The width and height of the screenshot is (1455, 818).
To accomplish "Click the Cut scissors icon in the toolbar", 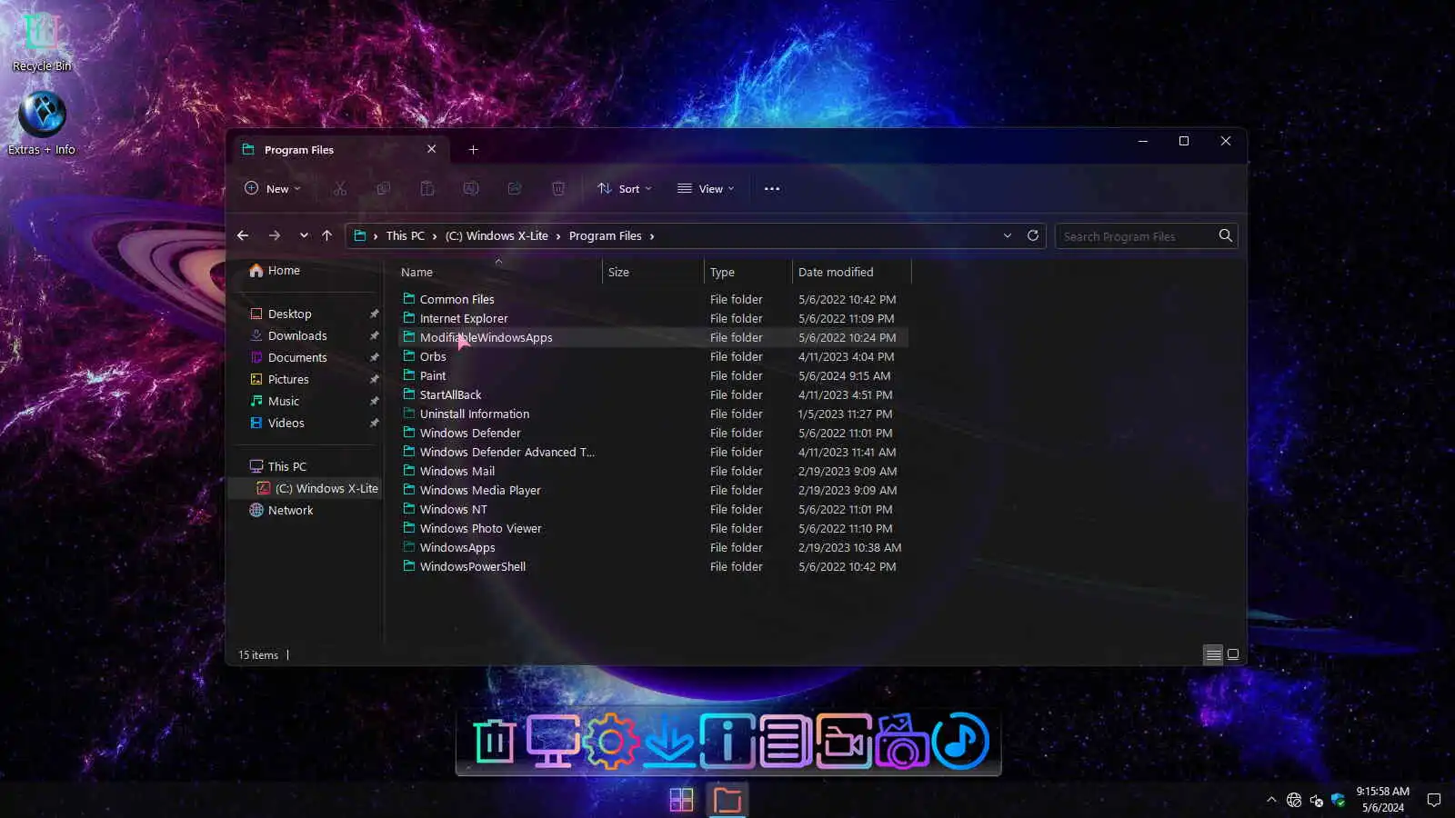I will tap(340, 188).
